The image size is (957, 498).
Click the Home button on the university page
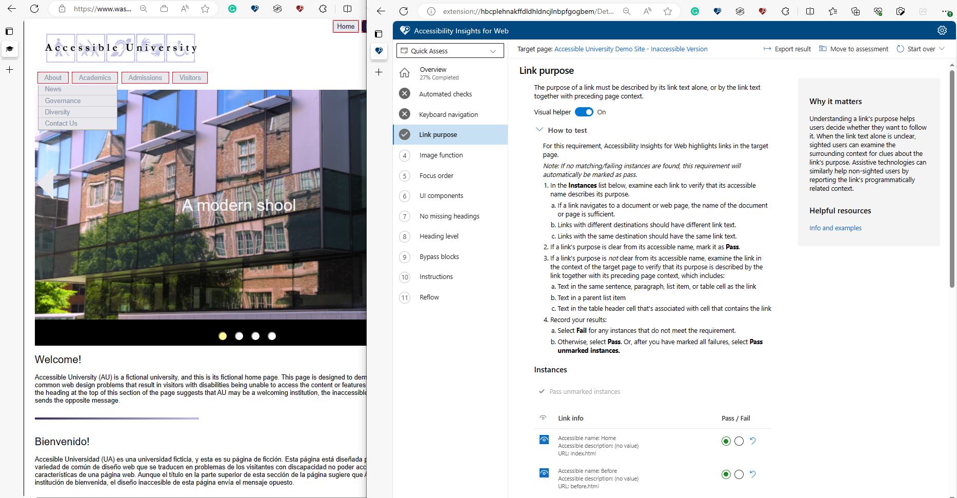pos(346,26)
